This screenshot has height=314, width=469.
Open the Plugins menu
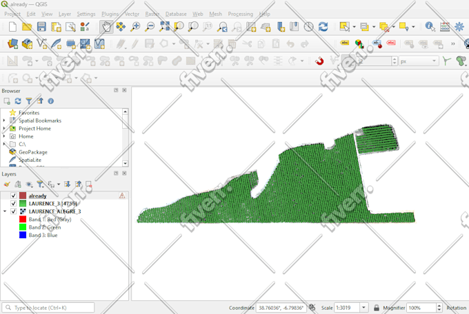(x=110, y=14)
